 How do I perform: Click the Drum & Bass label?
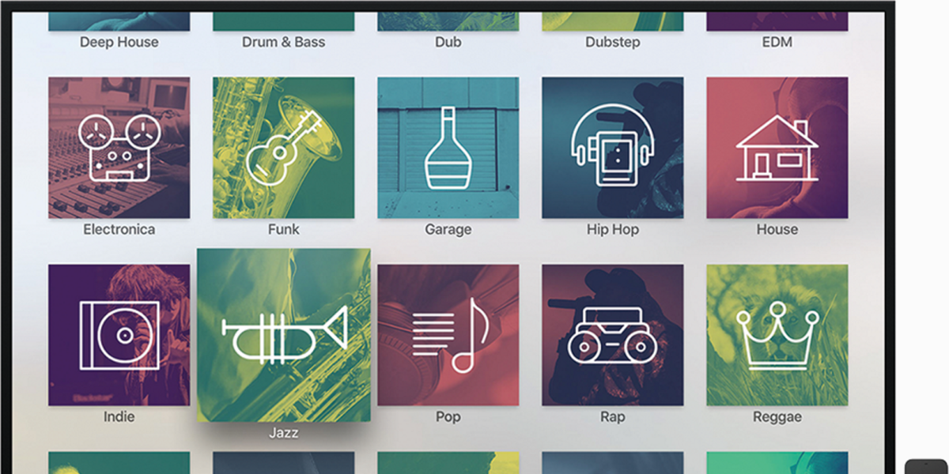tap(284, 43)
